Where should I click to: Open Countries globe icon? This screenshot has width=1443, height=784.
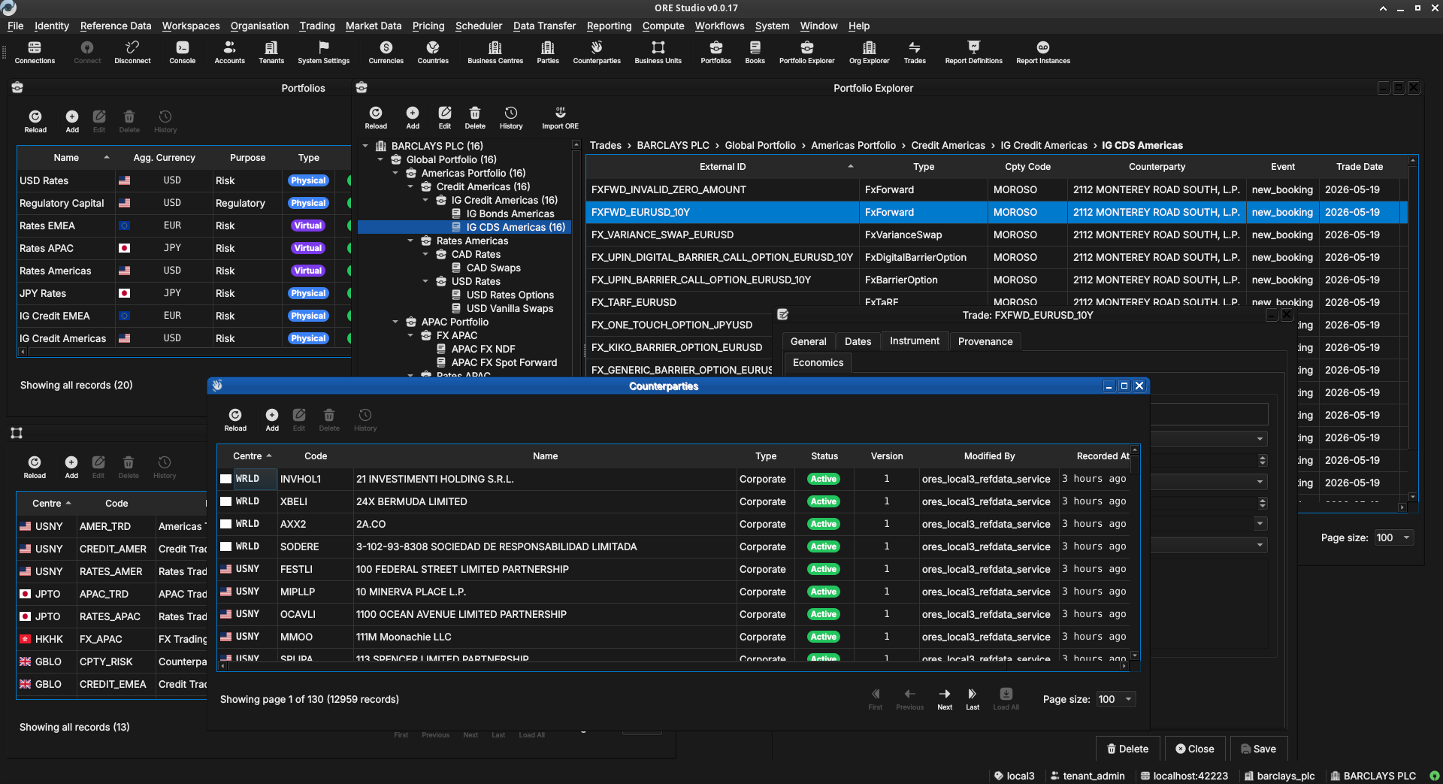pyautogui.click(x=433, y=53)
